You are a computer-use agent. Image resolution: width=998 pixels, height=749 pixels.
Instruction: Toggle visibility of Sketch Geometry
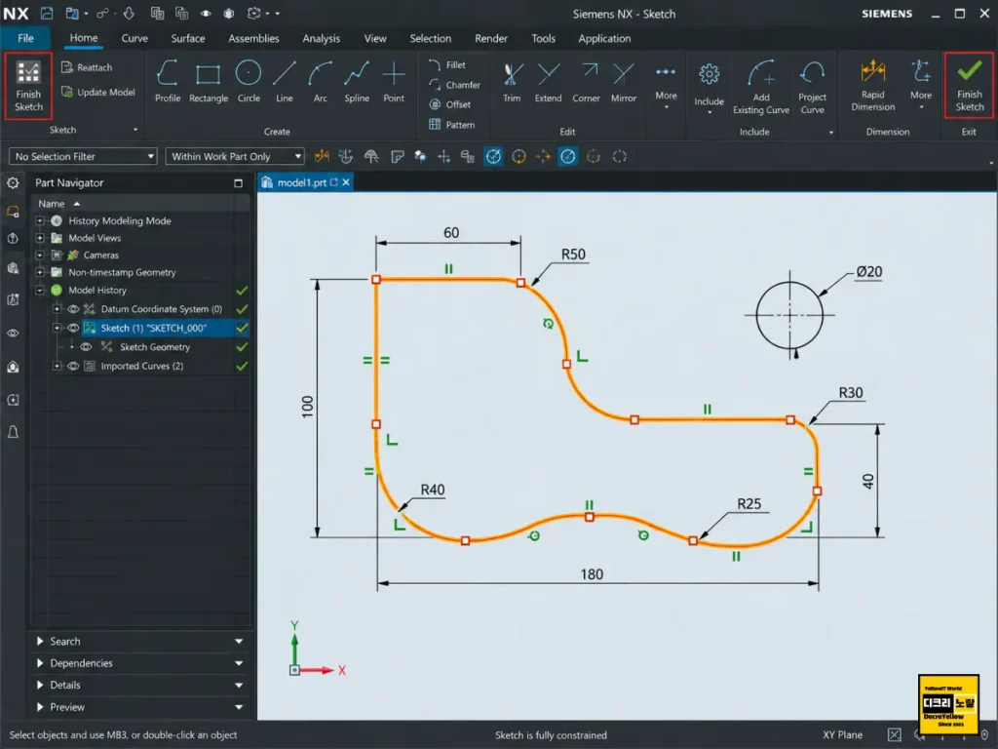tap(86, 347)
